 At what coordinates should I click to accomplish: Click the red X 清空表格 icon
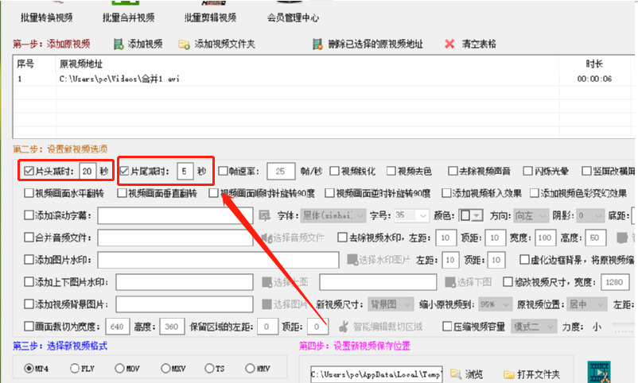coord(449,44)
